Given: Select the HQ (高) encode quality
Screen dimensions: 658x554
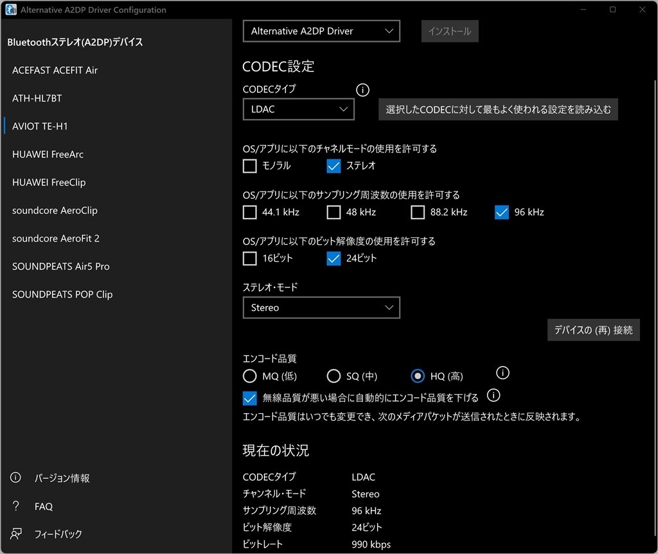Looking at the screenshot, I should tap(418, 376).
